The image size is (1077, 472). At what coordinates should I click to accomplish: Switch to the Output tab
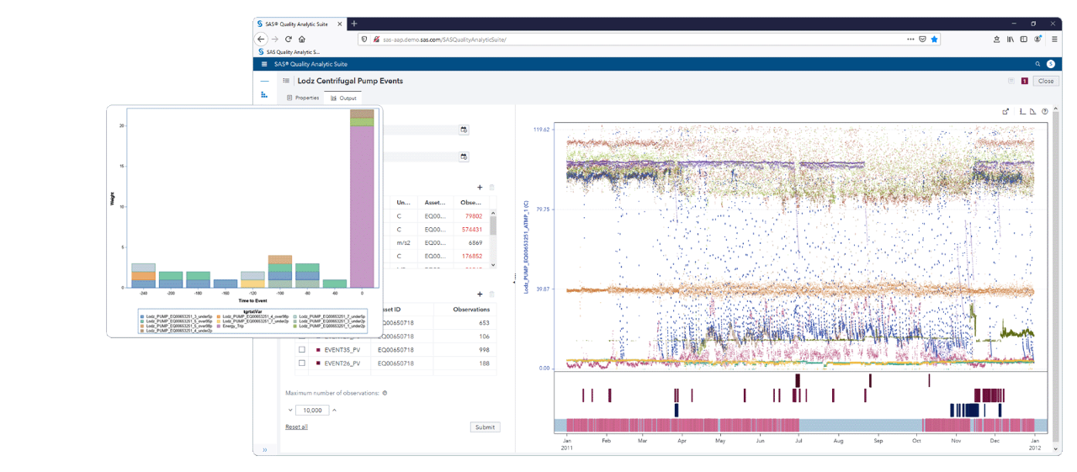(x=343, y=98)
